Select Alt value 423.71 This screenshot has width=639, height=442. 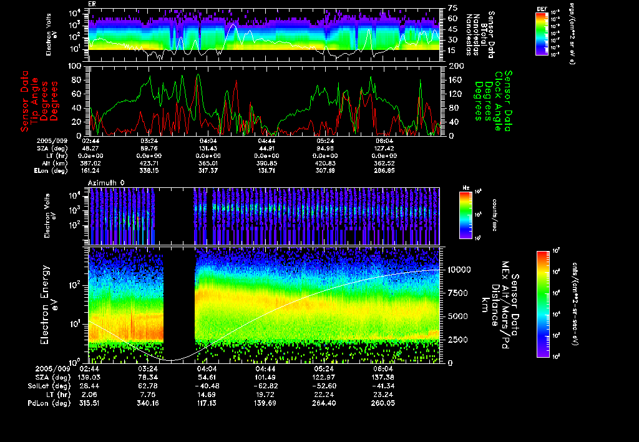149,163
